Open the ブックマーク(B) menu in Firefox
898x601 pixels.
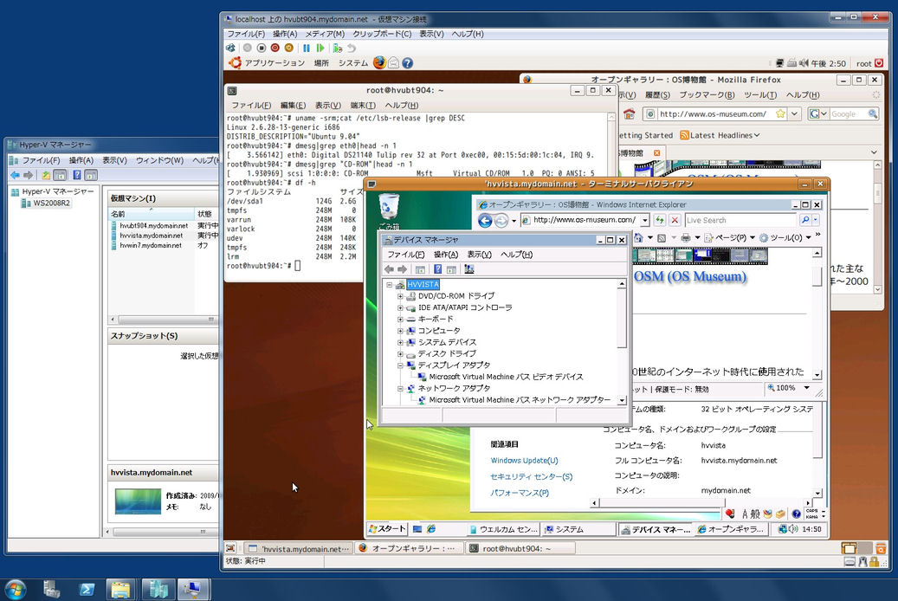point(707,95)
